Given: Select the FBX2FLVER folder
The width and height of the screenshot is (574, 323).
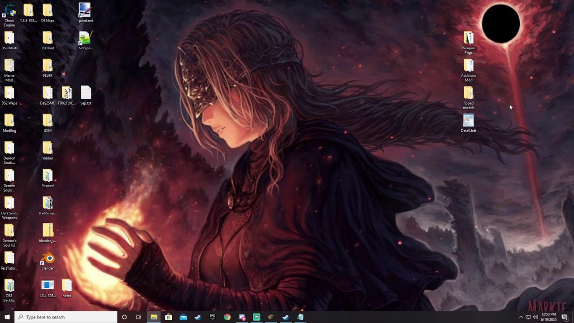Looking at the screenshot, I should [x=67, y=96].
